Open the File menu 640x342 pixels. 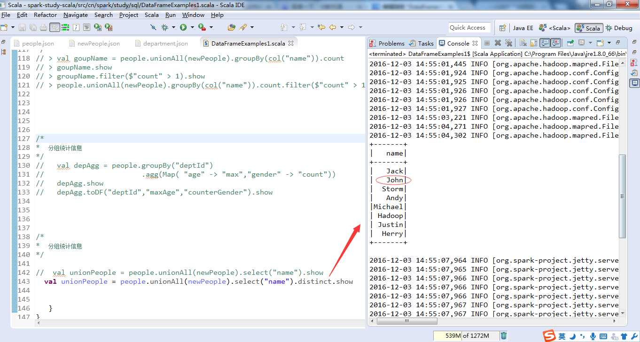[6, 15]
